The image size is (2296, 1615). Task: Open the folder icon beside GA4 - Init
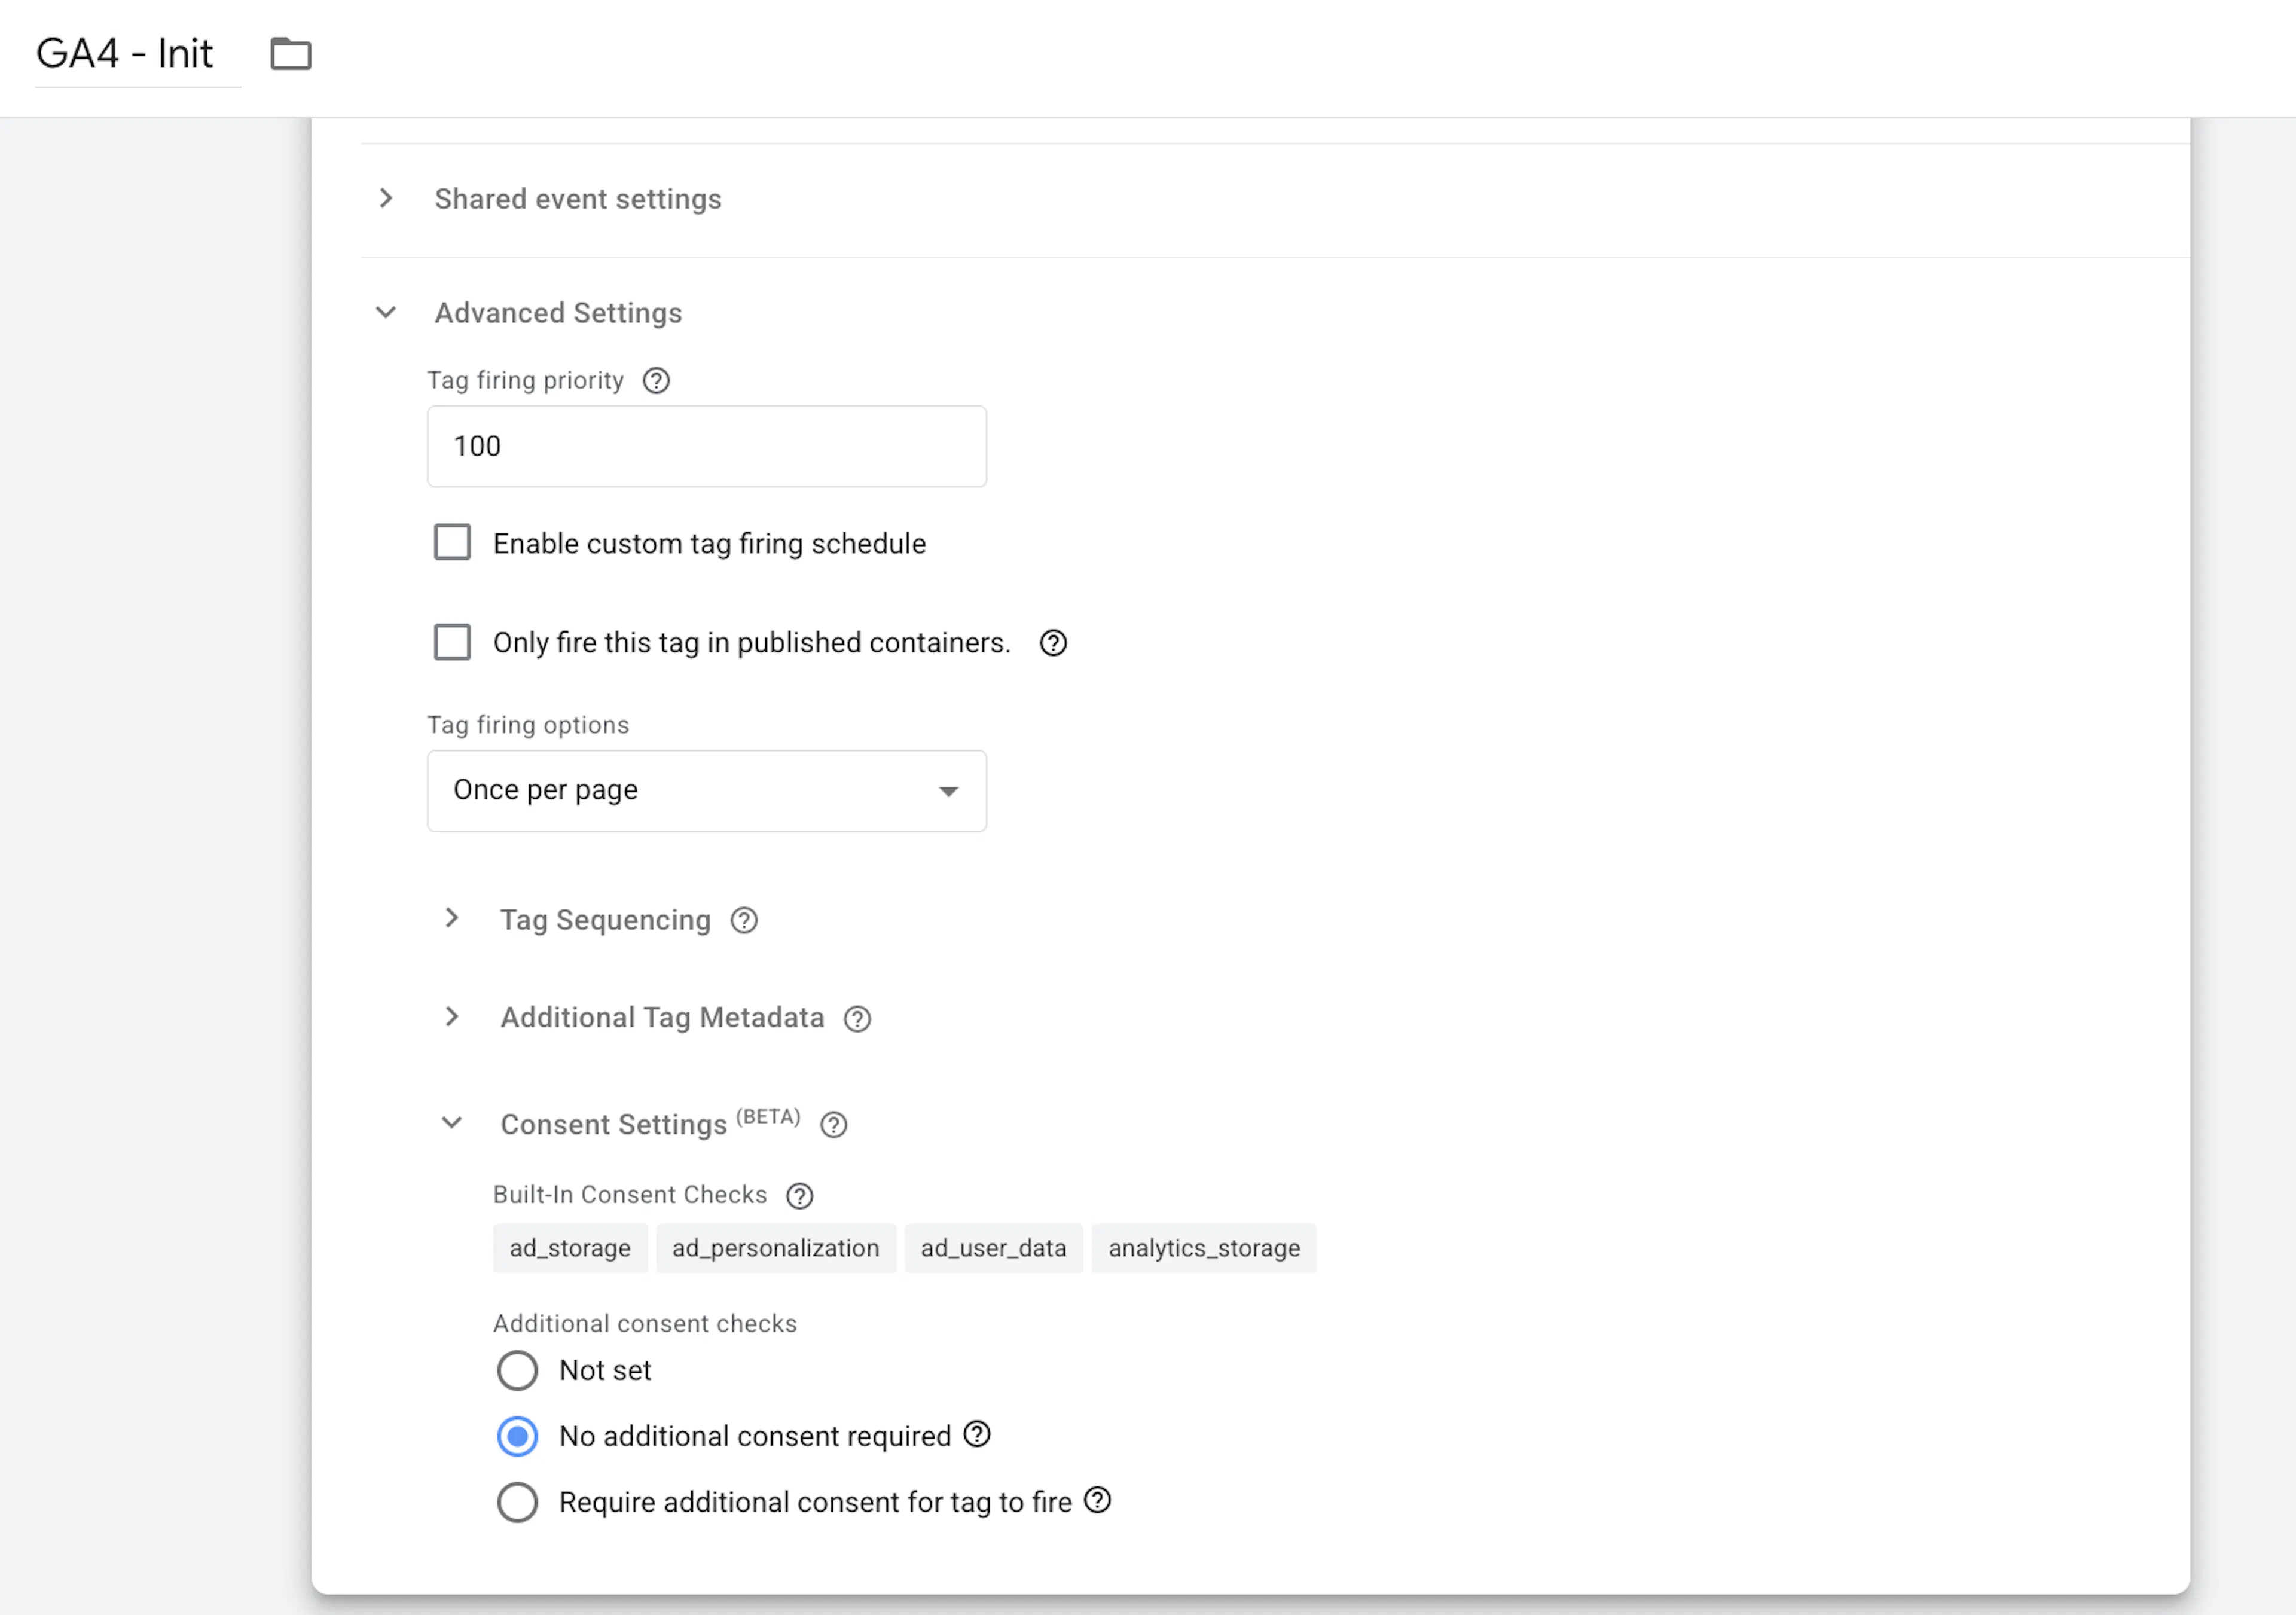(x=291, y=54)
